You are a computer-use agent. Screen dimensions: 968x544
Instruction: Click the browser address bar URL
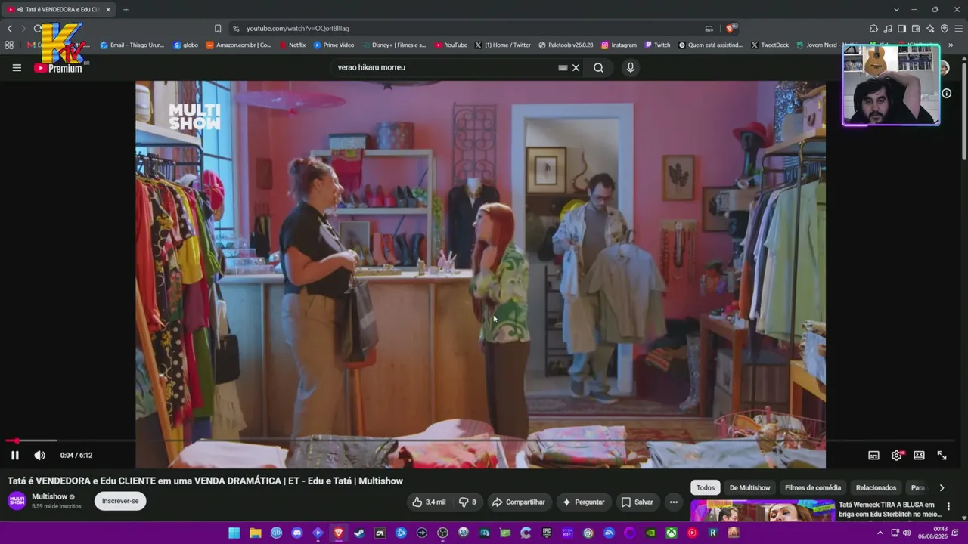click(x=298, y=29)
